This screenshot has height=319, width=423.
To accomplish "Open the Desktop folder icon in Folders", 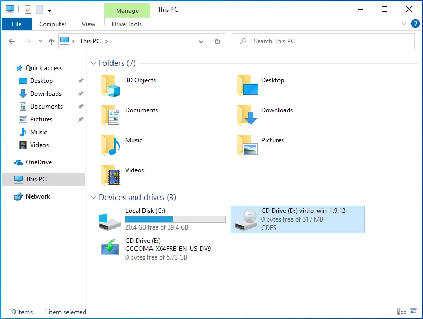I will click(247, 86).
